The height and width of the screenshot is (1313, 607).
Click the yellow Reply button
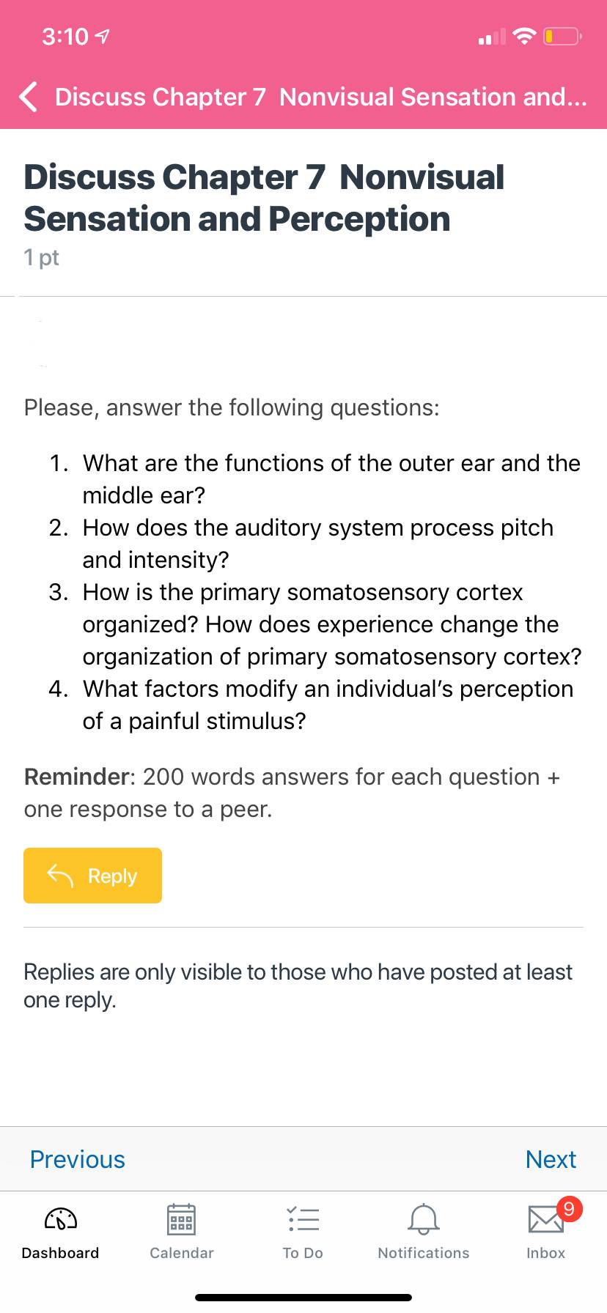tap(92, 876)
